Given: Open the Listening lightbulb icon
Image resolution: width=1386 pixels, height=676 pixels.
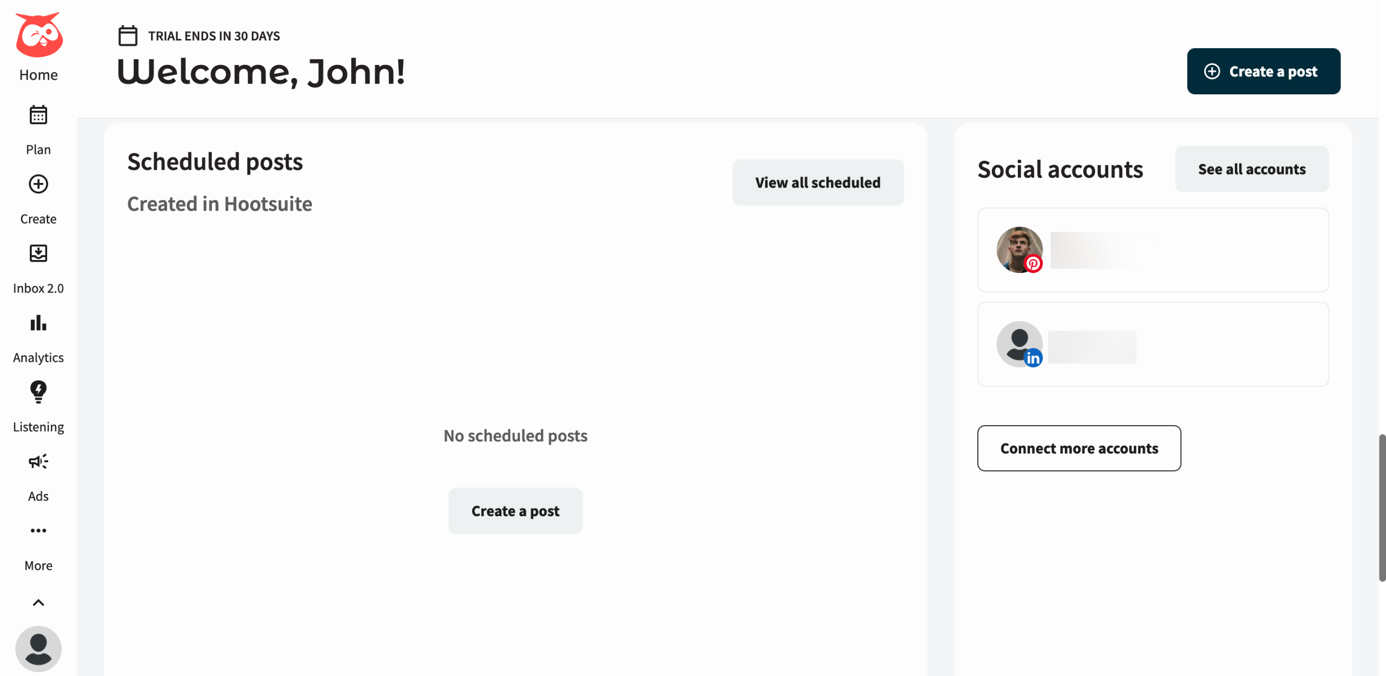Looking at the screenshot, I should (x=38, y=392).
